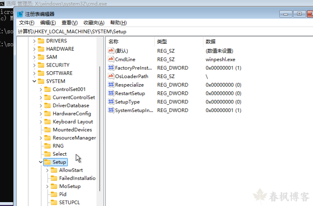Expand the ControlSet001 key

coord(41,89)
